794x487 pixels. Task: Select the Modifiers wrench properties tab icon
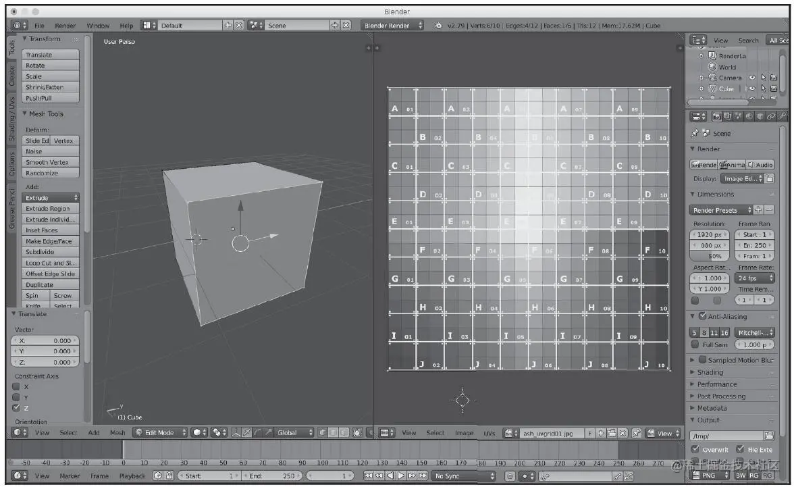point(783,117)
